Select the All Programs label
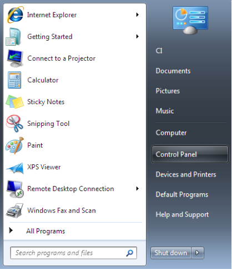Screen dimensions: 232x269 pyautogui.click(x=46, y=231)
